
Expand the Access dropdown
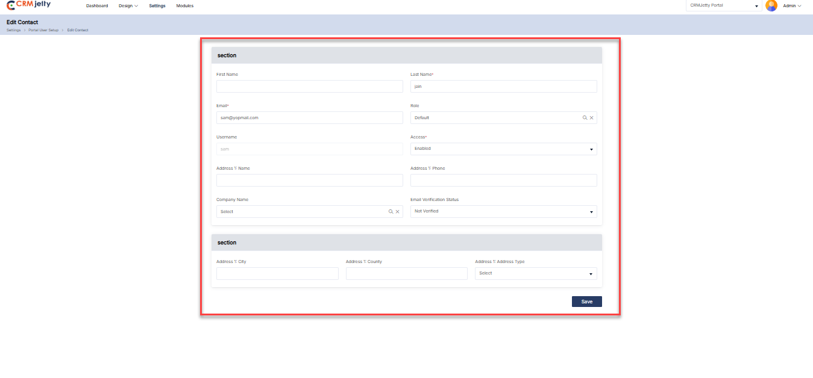503,149
